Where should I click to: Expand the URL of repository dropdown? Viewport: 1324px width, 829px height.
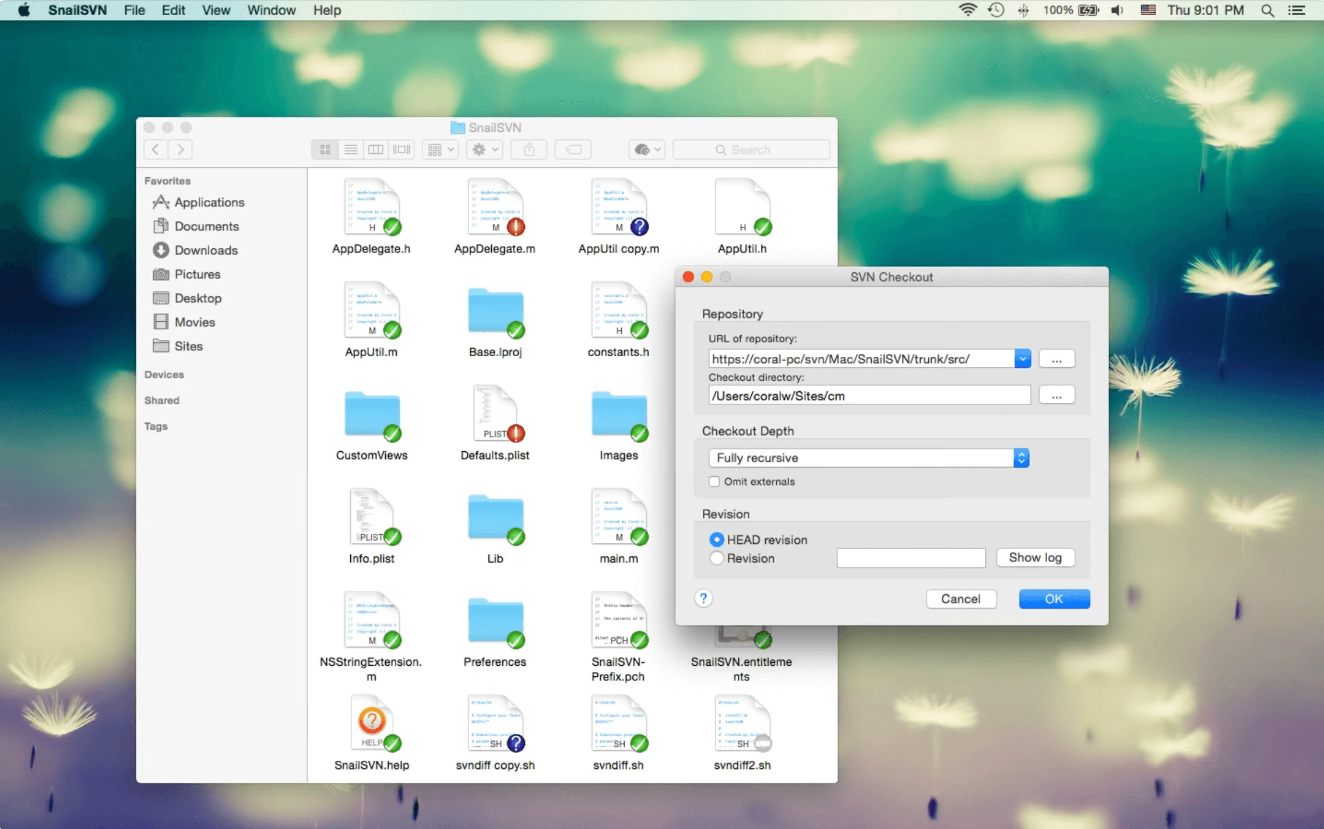tap(1022, 359)
